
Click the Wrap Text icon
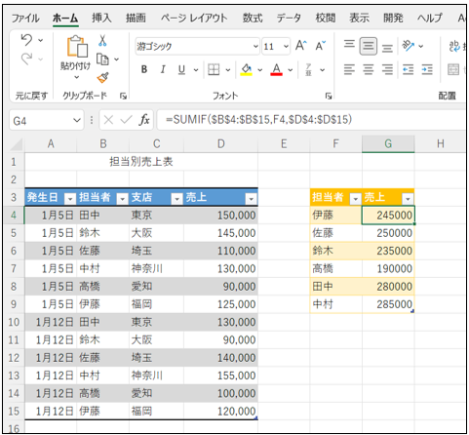click(454, 46)
